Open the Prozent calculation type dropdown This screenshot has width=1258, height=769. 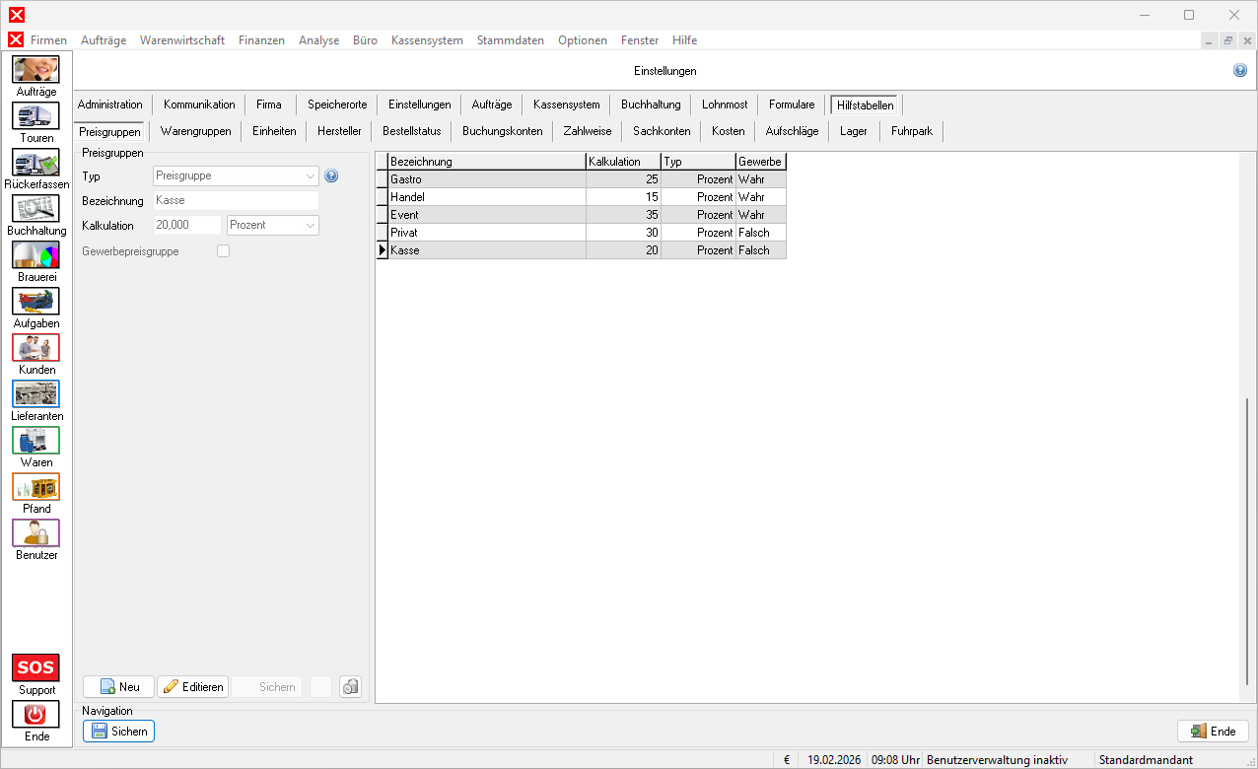(x=311, y=226)
